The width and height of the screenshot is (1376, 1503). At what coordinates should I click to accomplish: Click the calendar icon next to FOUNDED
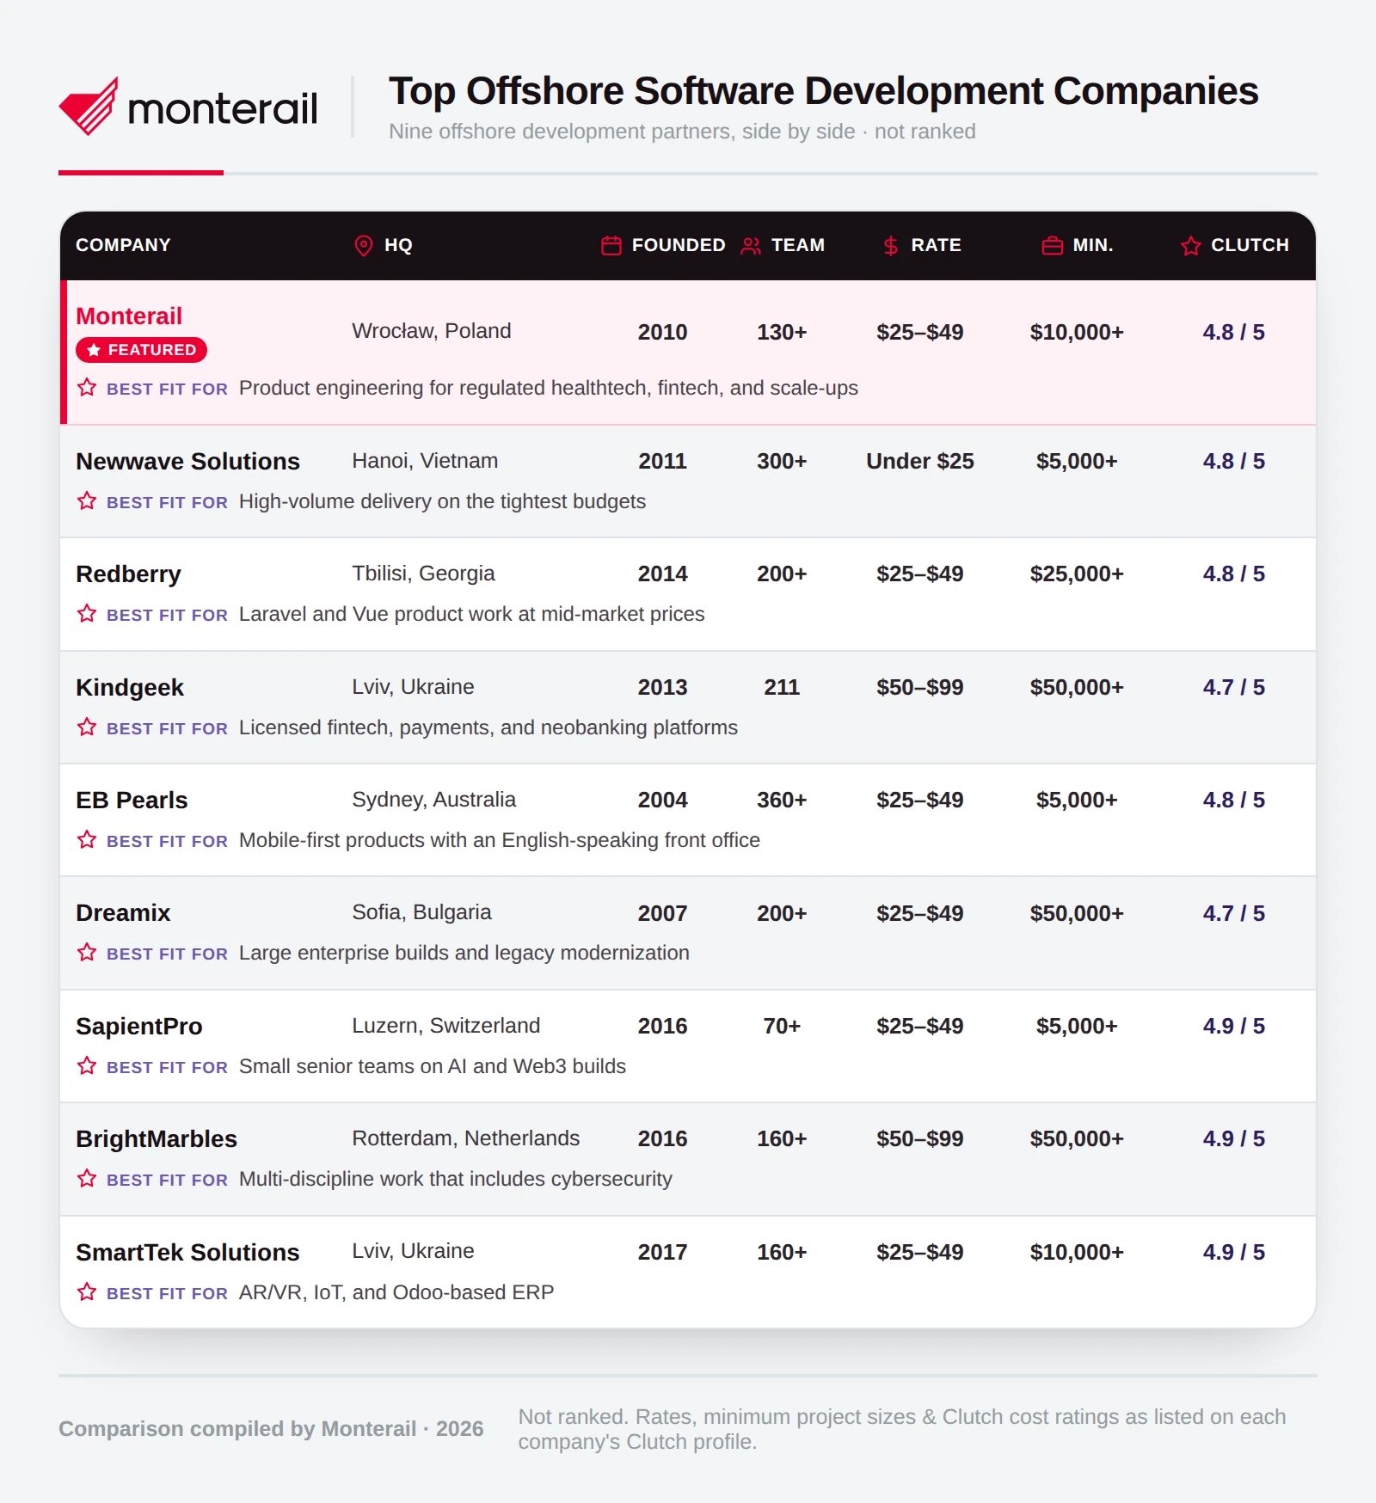point(611,246)
